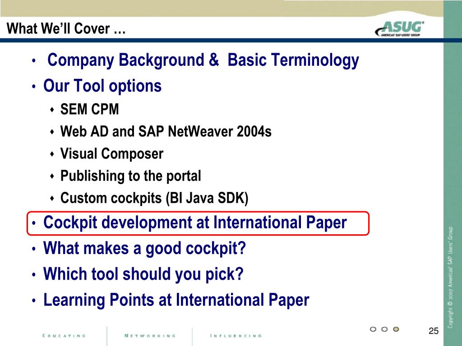Click the "SEM CPM" sub-bullet

tap(90, 109)
